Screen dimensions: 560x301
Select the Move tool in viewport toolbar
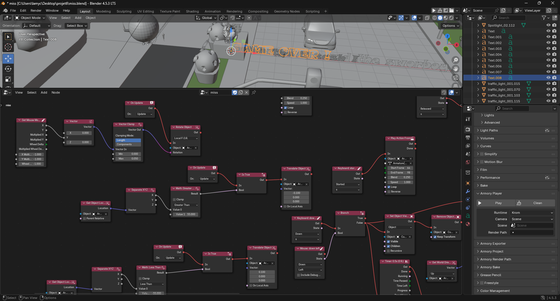(x=8, y=58)
